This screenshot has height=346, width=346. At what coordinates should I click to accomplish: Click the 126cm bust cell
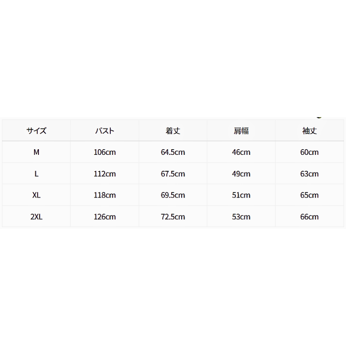105,217
